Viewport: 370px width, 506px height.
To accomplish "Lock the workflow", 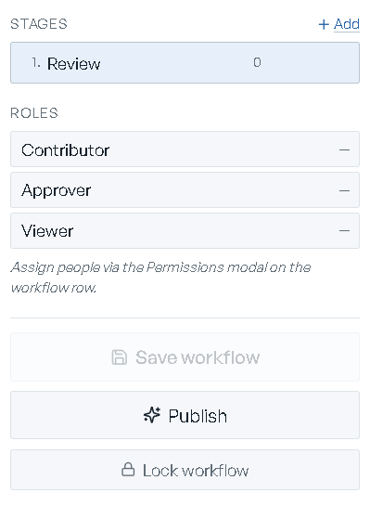I will pyautogui.click(x=185, y=470).
